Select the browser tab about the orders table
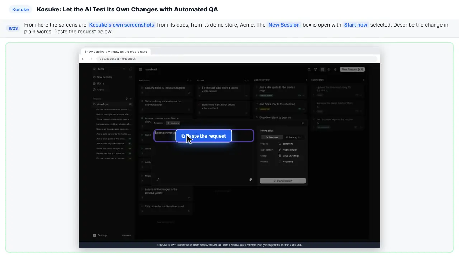 click(116, 52)
